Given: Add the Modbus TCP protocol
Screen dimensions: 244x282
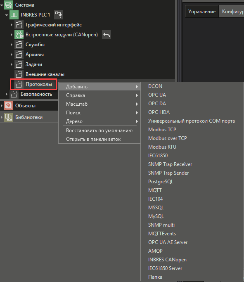Looking at the screenshot, I should tap(192, 130).
